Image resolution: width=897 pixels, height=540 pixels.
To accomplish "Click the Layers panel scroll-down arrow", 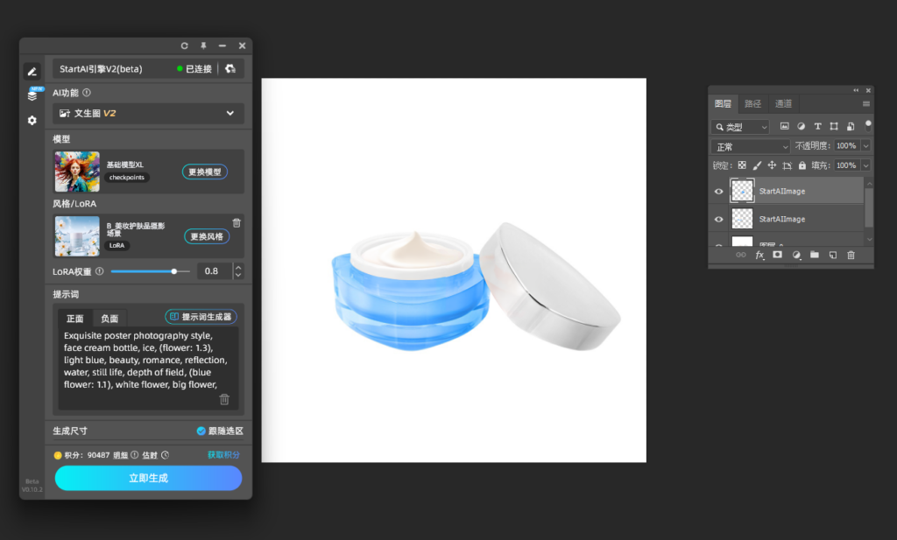I will pos(869,240).
